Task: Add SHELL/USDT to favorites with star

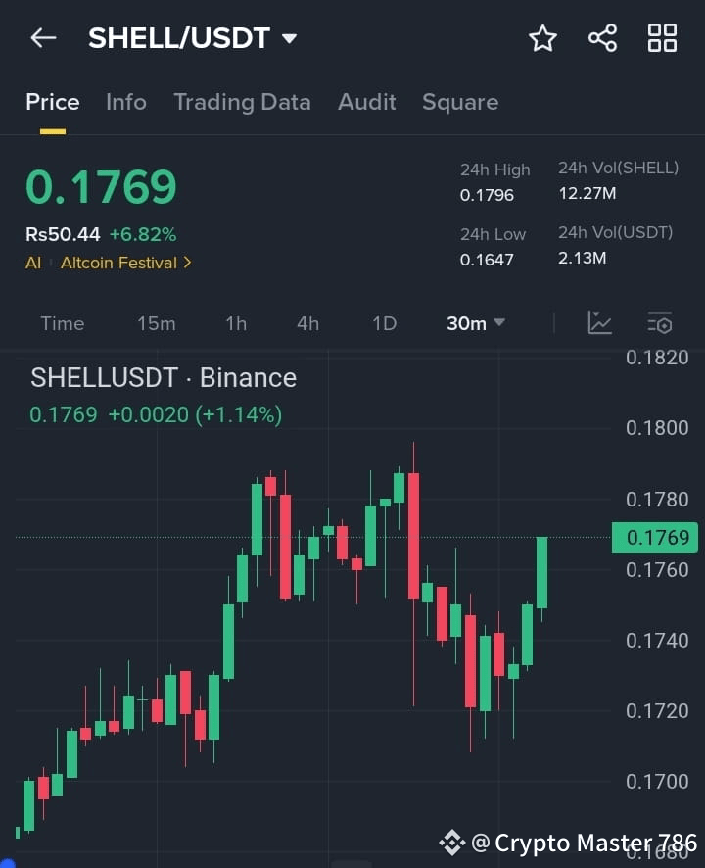Action: pos(542,38)
